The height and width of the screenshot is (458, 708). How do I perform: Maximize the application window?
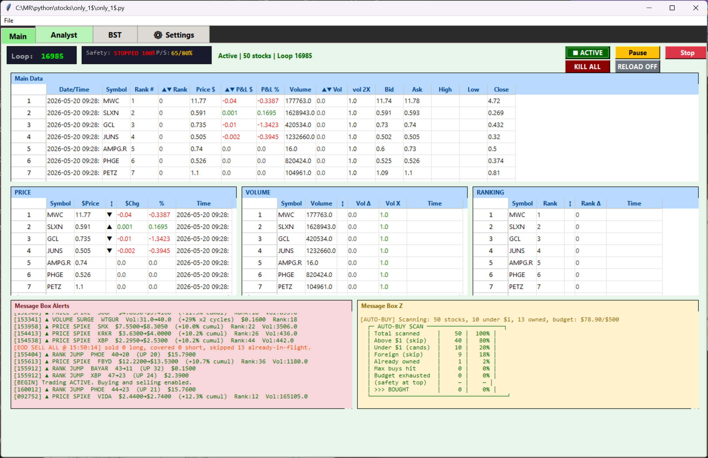(672, 8)
